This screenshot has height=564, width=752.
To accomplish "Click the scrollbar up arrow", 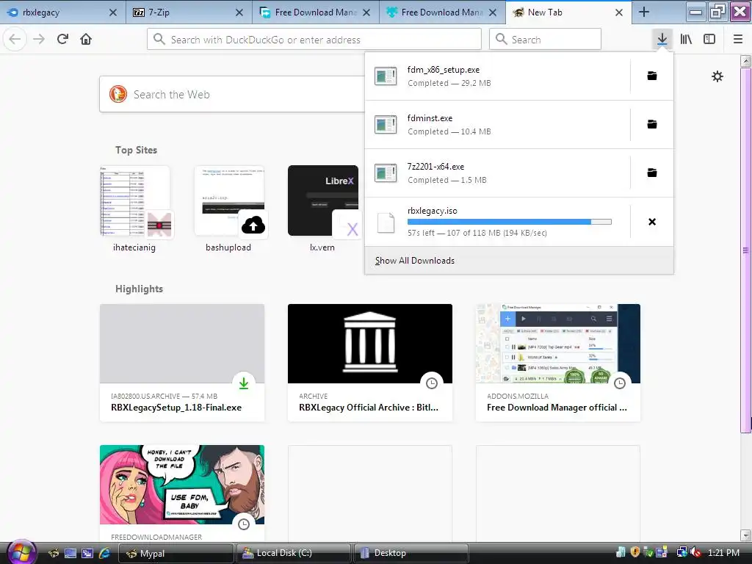I will 745,61.
